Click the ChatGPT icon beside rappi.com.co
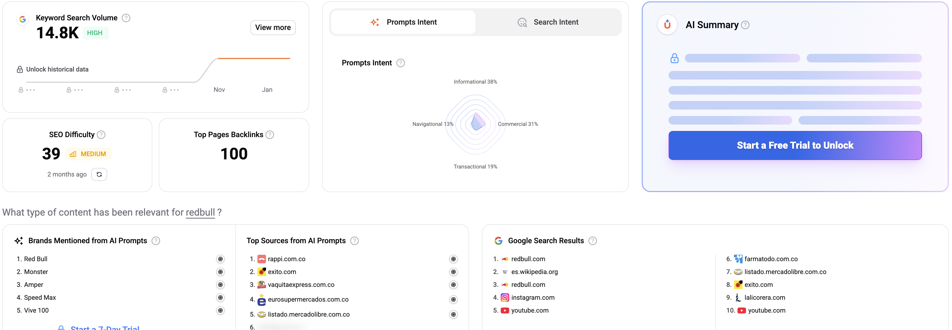The height and width of the screenshot is (330, 952). (453, 259)
